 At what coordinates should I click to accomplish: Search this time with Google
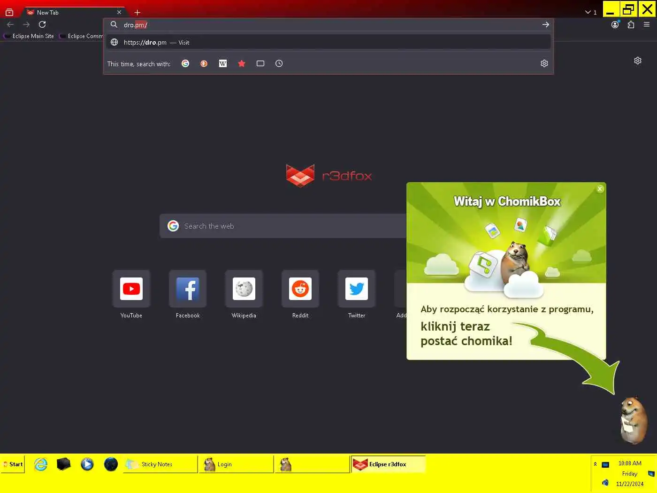point(185,63)
